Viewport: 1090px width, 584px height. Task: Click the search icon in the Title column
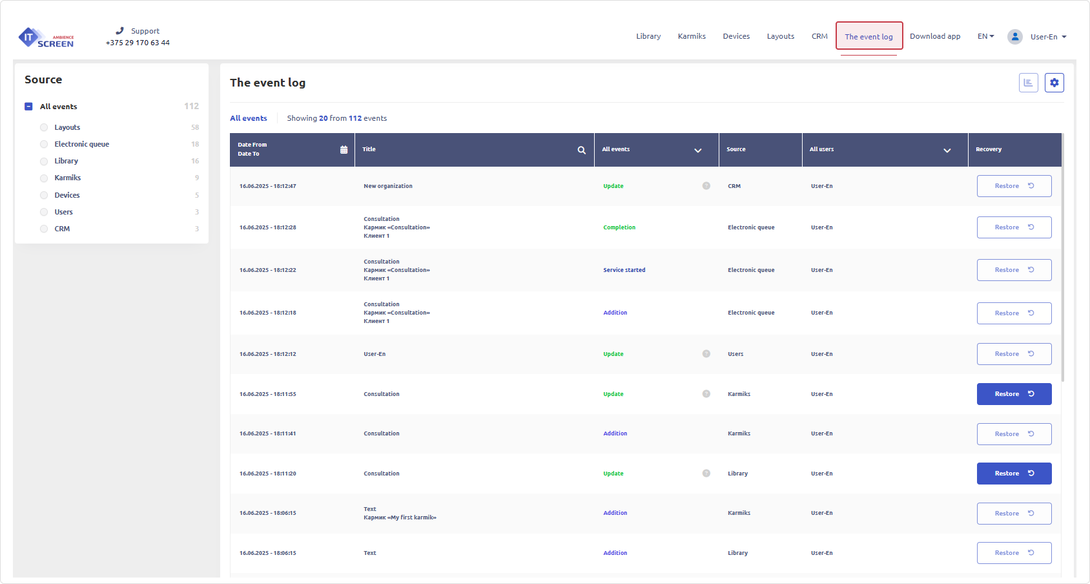pyautogui.click(x=581, y=149)
